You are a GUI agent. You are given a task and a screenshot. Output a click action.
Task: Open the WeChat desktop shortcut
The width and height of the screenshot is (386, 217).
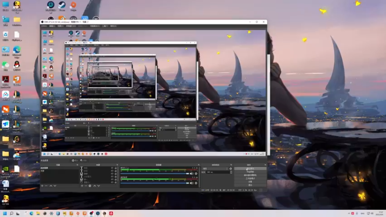pyautogui.click(x=5, y=66)
